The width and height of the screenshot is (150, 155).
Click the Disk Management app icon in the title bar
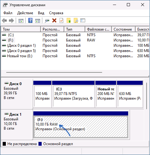point(5,5)
